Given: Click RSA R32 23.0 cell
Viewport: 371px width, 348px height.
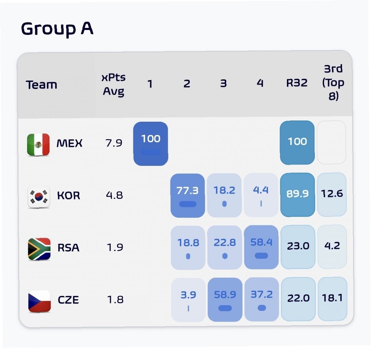Looking at the screenshot, I should pyautogui.click(x=298, y=247).
